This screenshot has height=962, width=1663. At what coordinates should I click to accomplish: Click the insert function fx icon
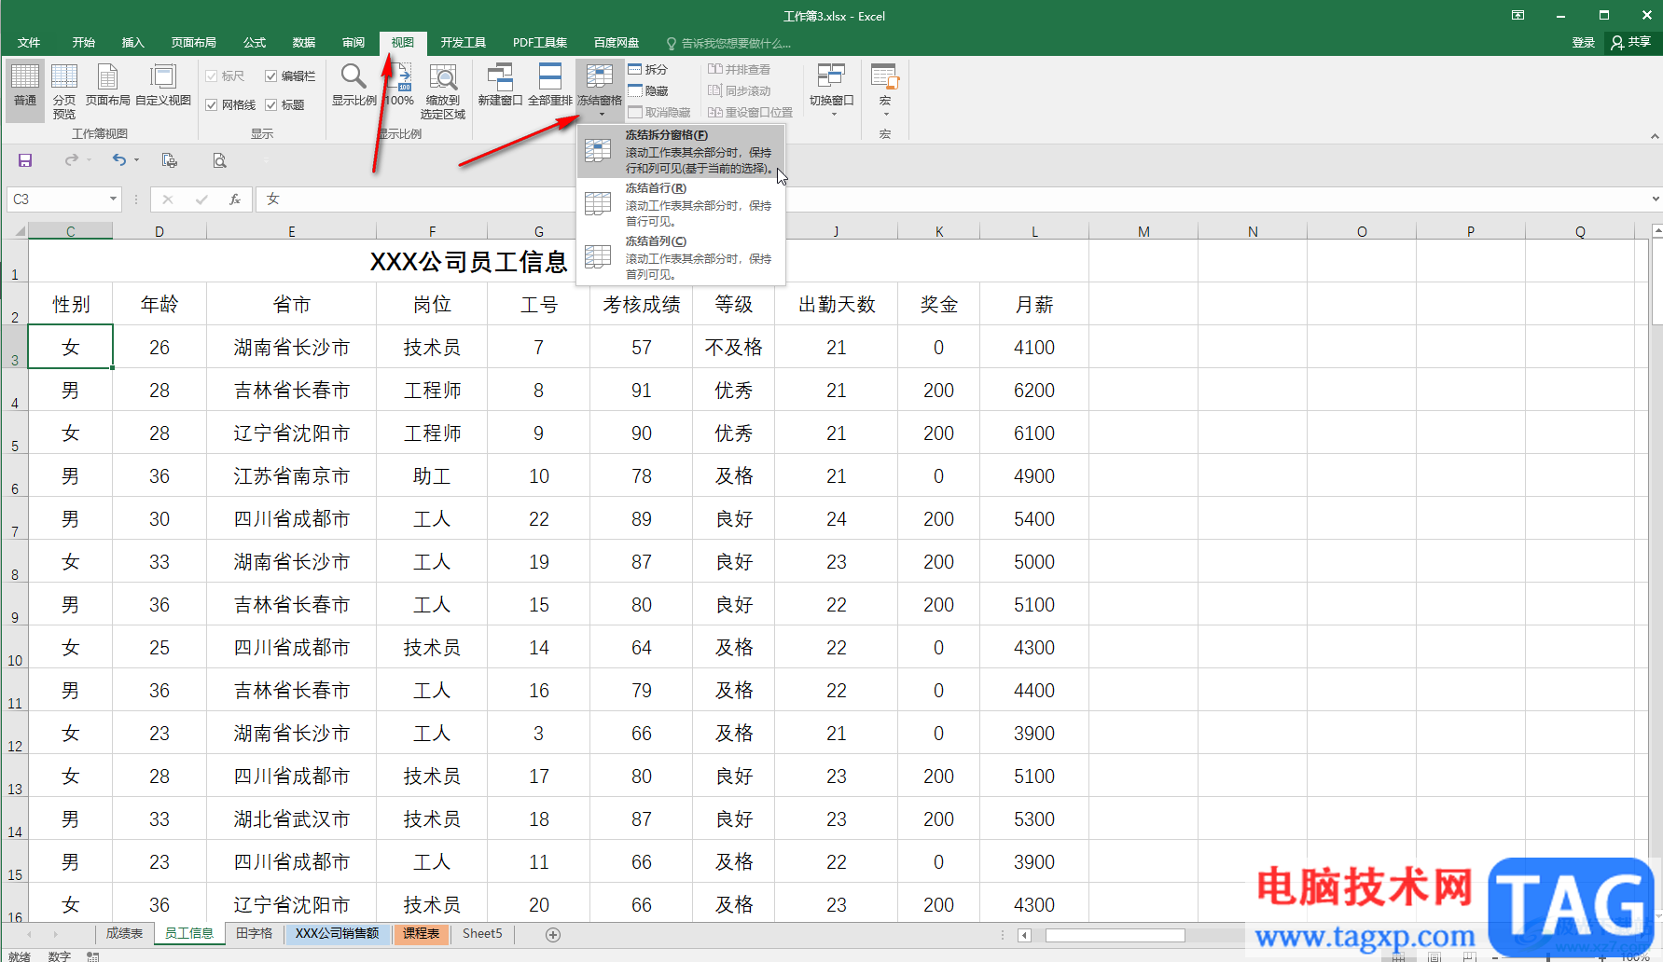tap(235, 199)
